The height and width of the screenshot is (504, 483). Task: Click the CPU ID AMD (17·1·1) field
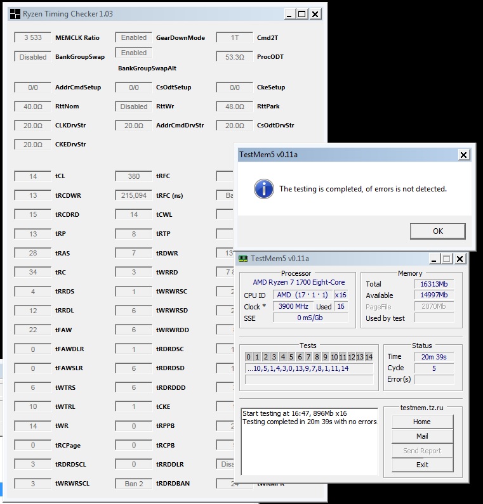pyautogui.click(x=302, y=295)
